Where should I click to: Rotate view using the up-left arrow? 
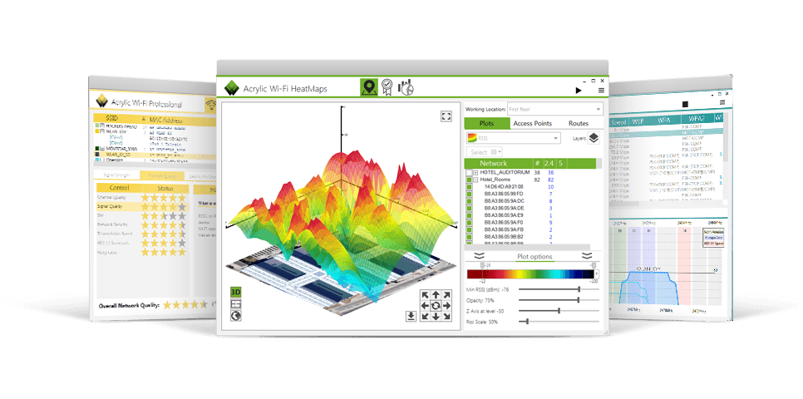[x=425, y=295]
